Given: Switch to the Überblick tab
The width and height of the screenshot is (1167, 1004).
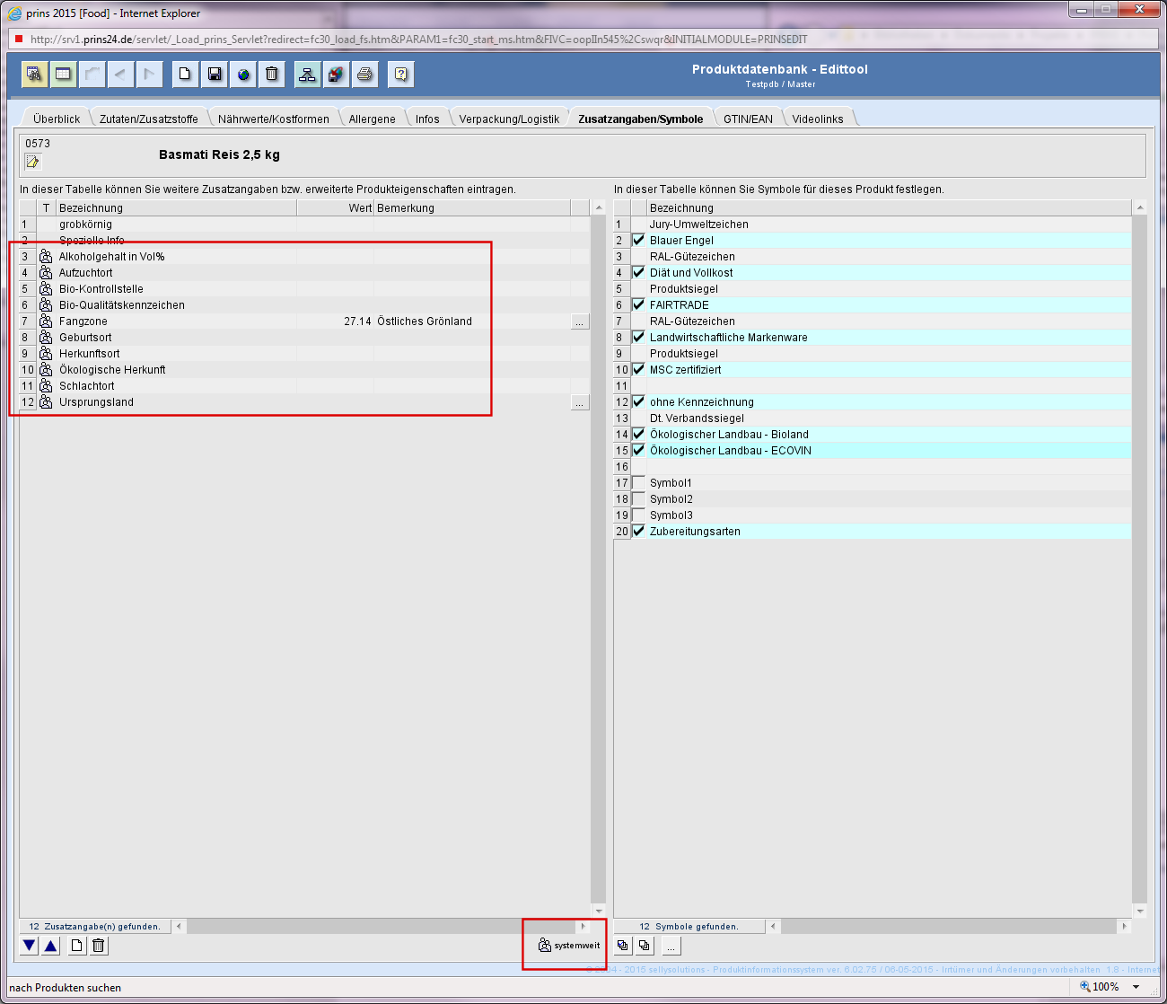Looking at the screenshot, I should [x=57, y=119].
